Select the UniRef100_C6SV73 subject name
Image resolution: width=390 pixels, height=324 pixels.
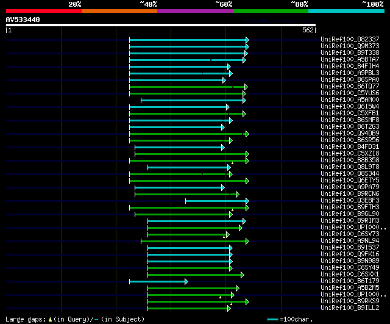[350, 234]
